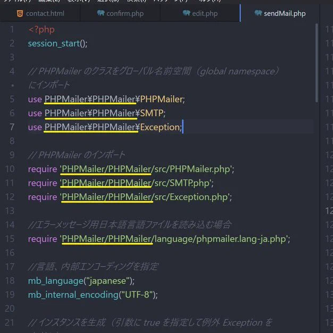This screenshot has width=333, height=333.
Task: Click the PHP elephant icon on sendMail.php tab
Action: pyautogui.click(x=258, y=13)
